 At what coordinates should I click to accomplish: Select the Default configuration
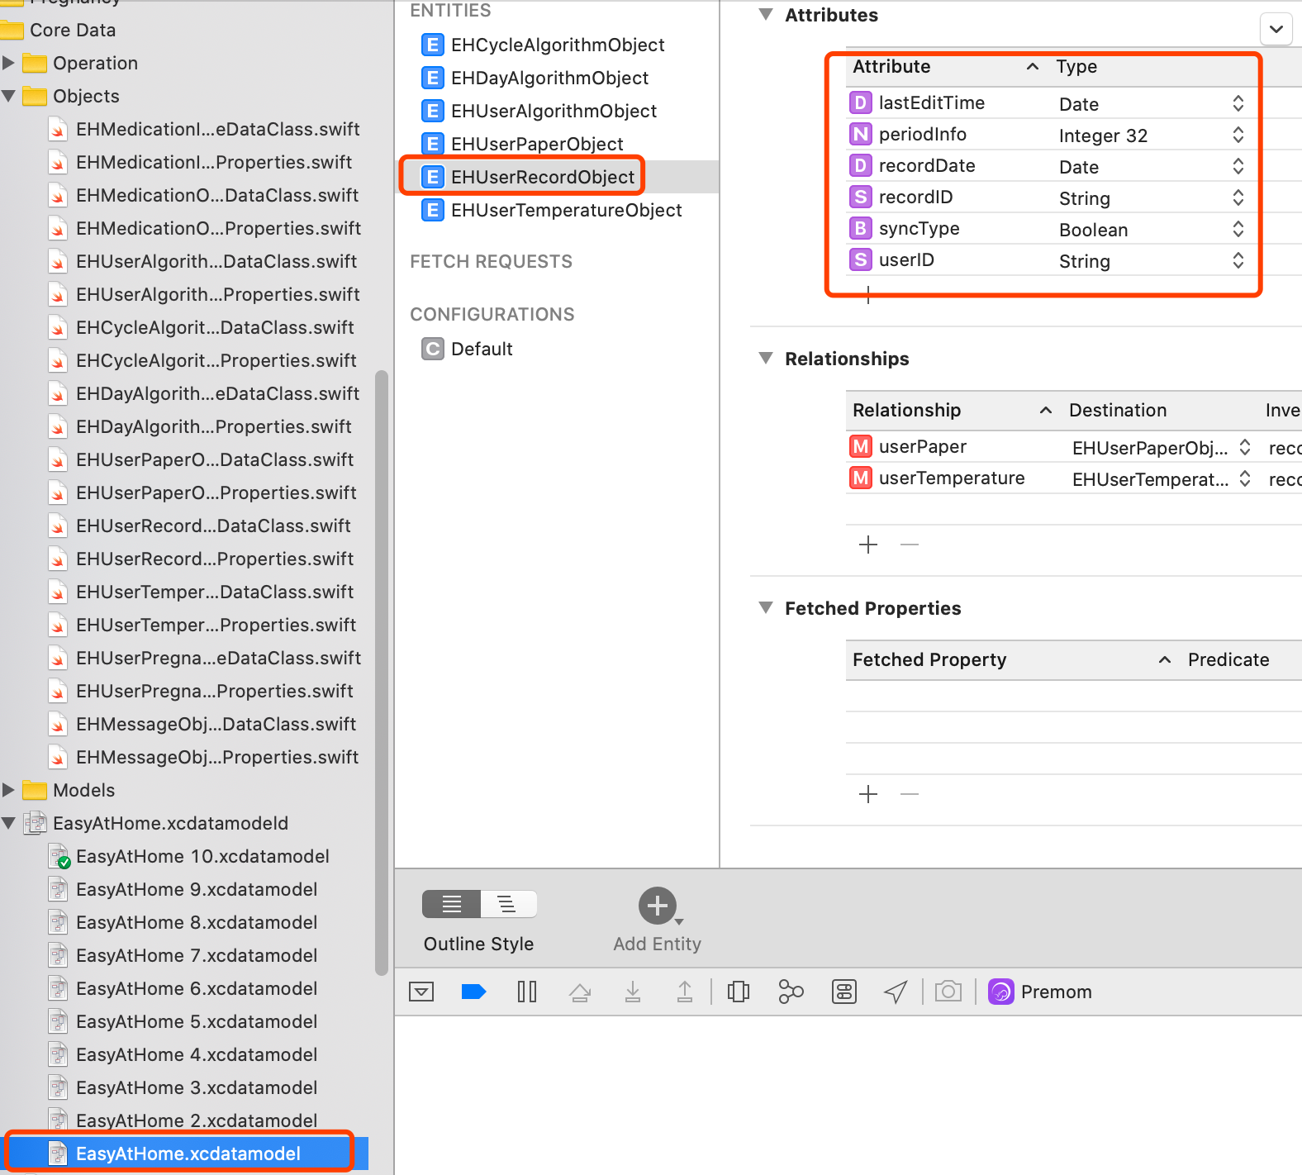tap(467, 349)
